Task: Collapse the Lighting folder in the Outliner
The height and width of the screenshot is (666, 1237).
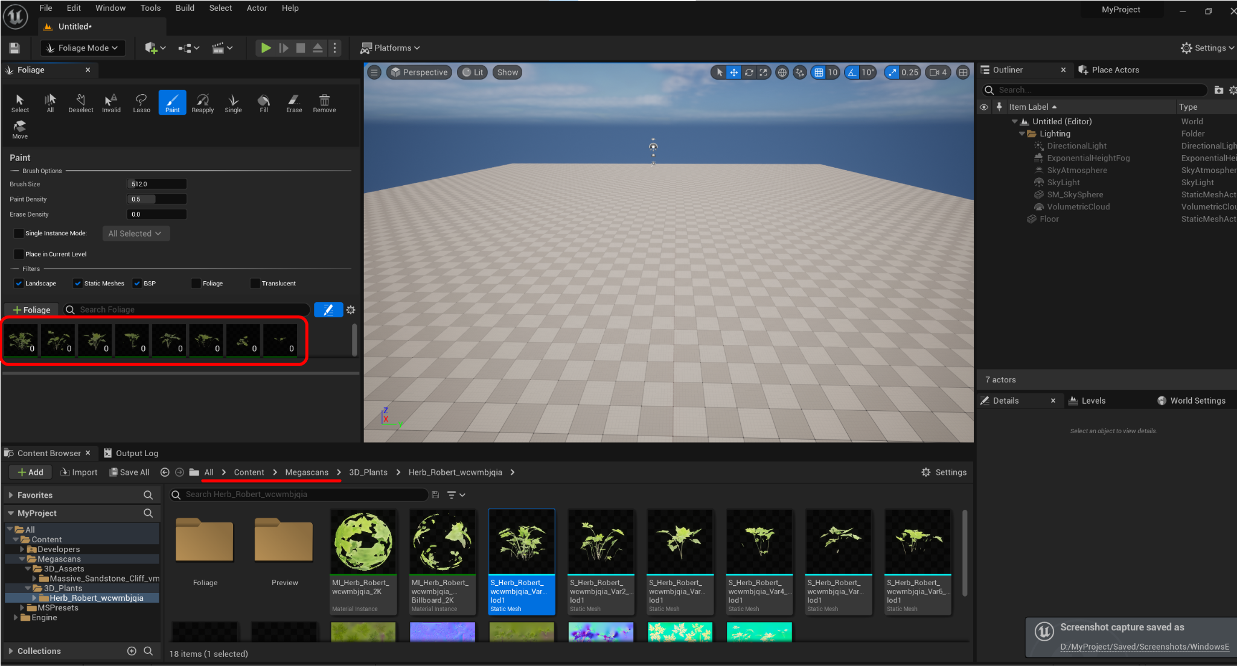Action: tap(1021, 133)
